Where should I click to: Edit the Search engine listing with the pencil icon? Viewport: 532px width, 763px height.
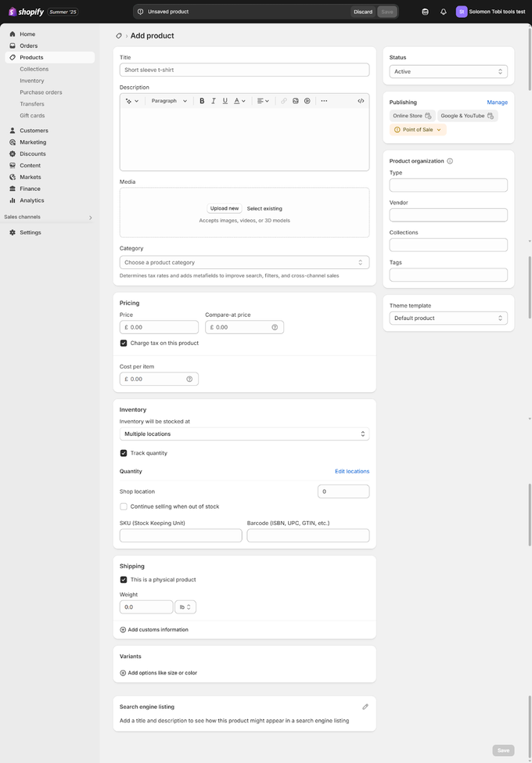365,706
